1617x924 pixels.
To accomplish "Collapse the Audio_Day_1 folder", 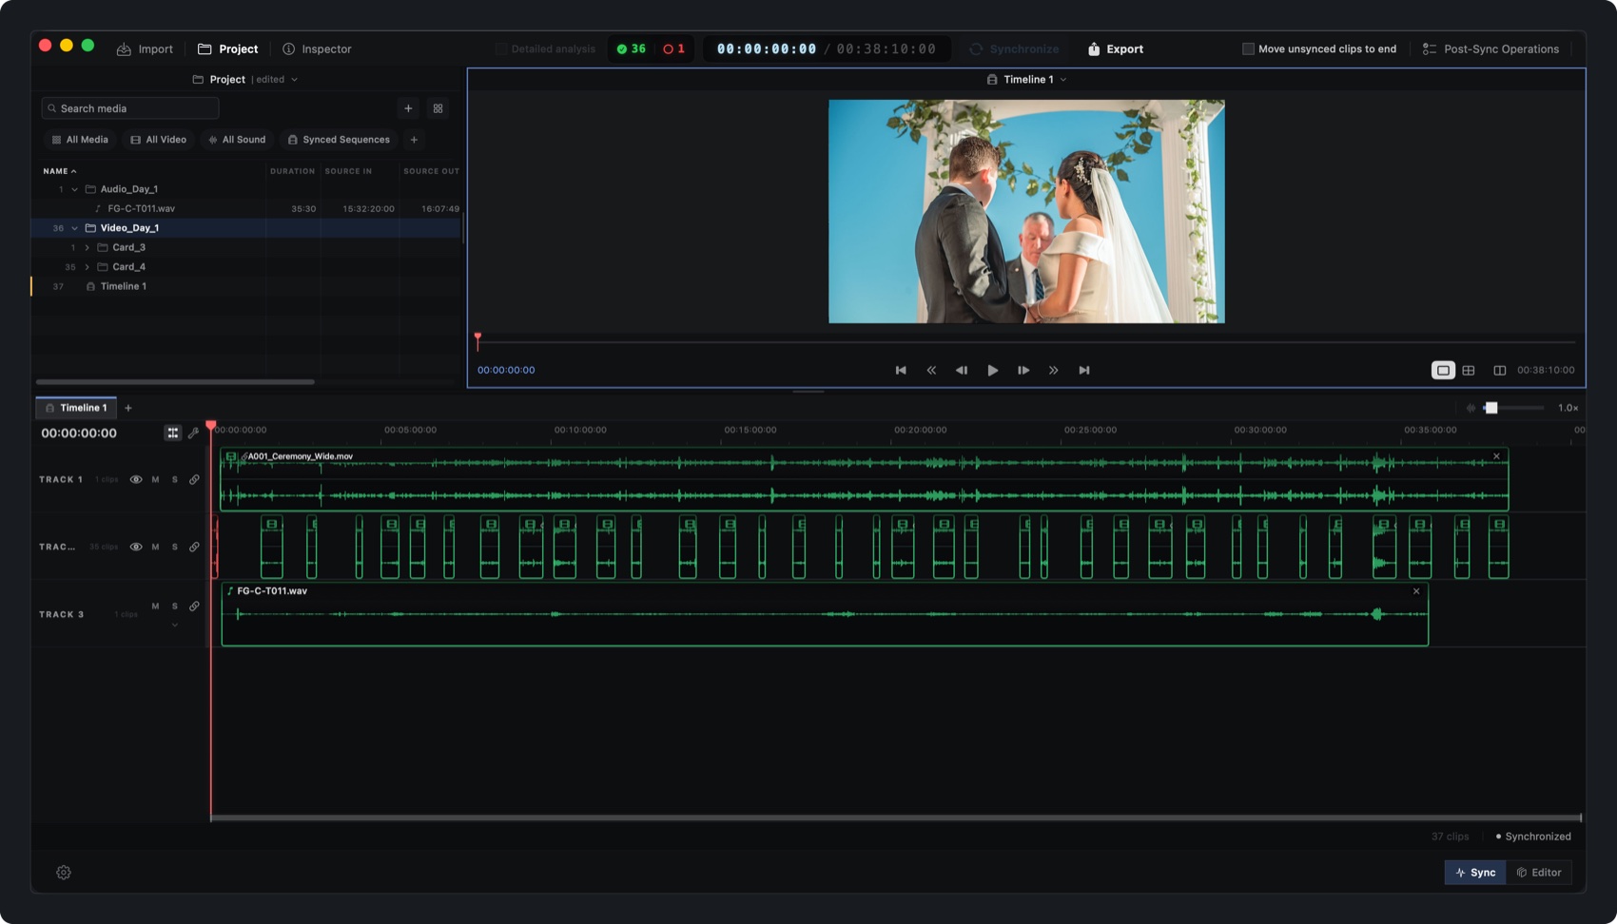I will coord(74,189).
